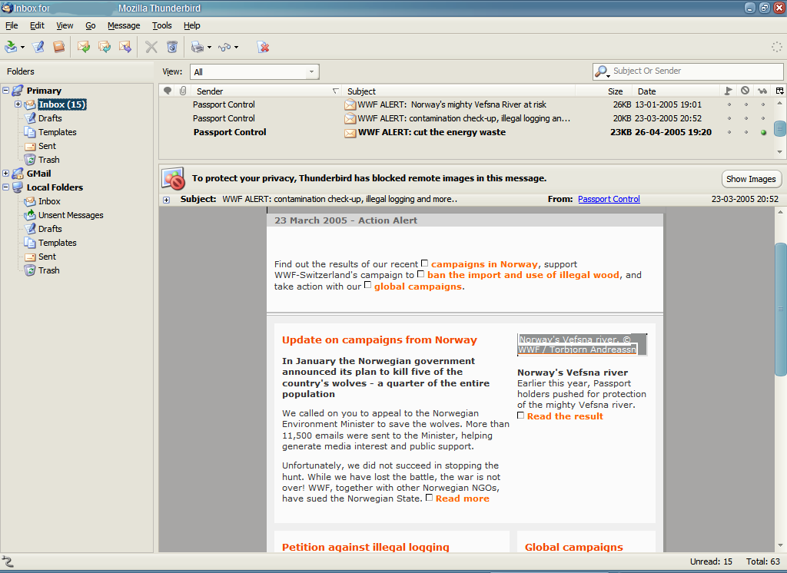Toggle junk status on the 13-01-2005 message
Screen dimensions: 787x573
[746, 105]
